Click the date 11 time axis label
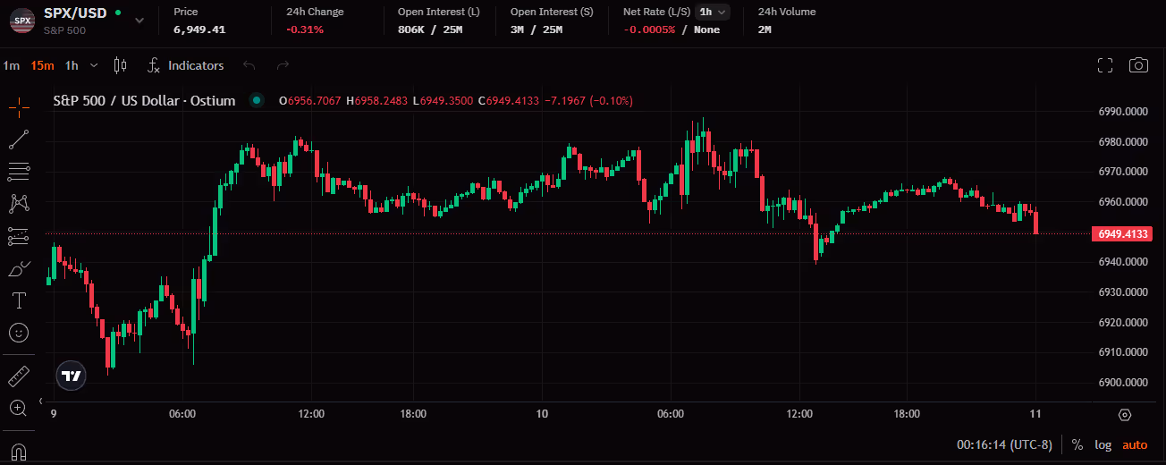The width and height of the screenshot is (1166, 465). [x=1035, y=415]
